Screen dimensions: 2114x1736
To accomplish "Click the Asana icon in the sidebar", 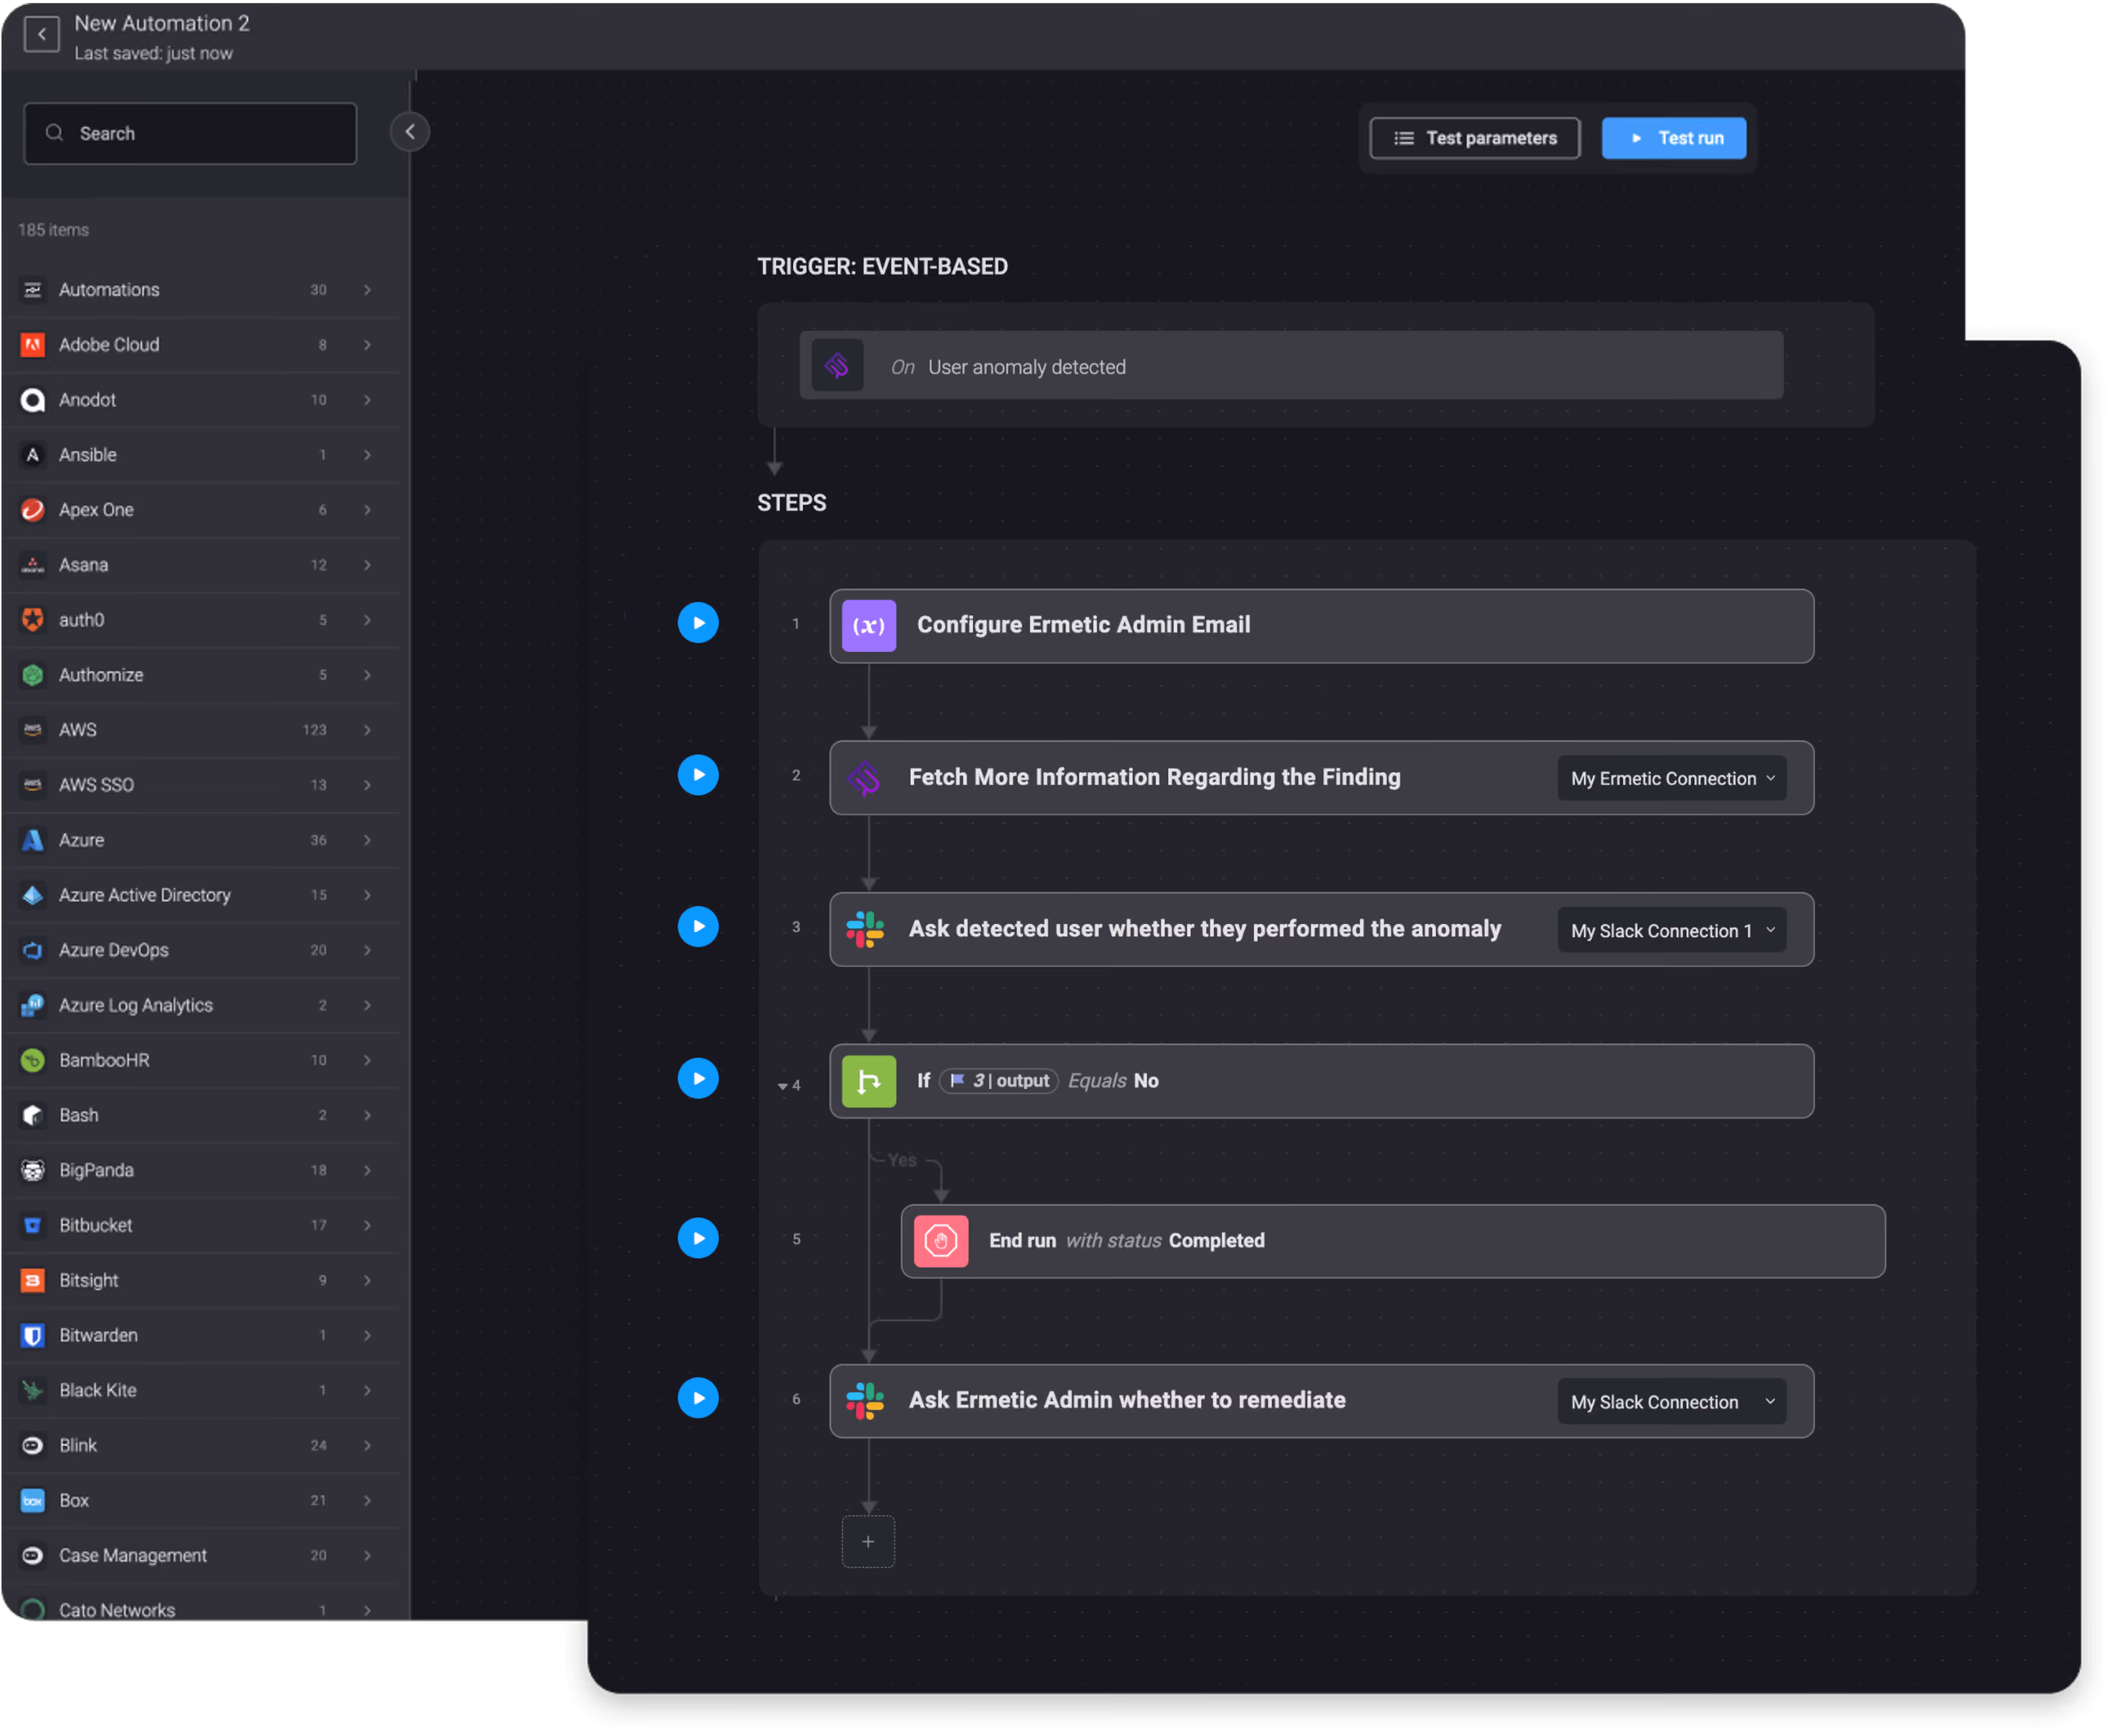I will tap(33, 565).
